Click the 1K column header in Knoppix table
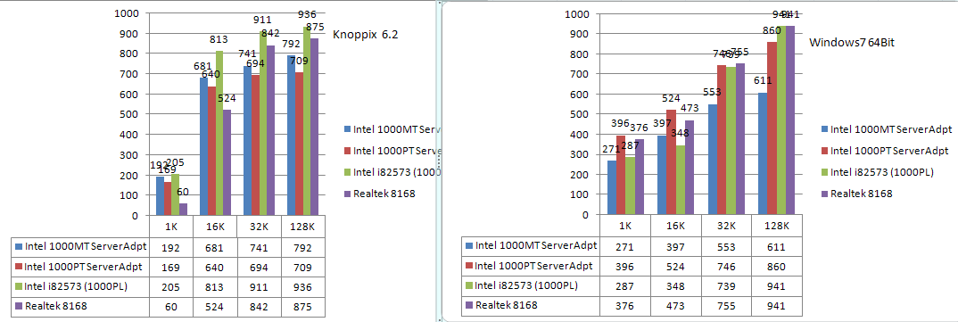Screen dimensions: 958x322 170,226
